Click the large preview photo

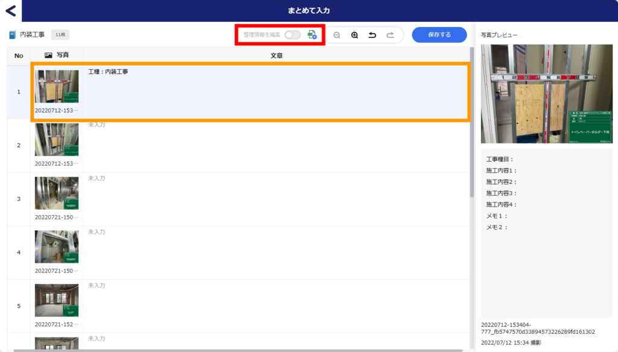click(547, 93)
